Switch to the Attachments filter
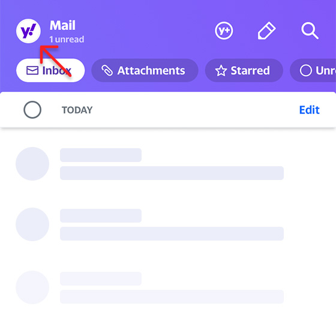This screenshot has height=336, width=336. click(145, 71)
